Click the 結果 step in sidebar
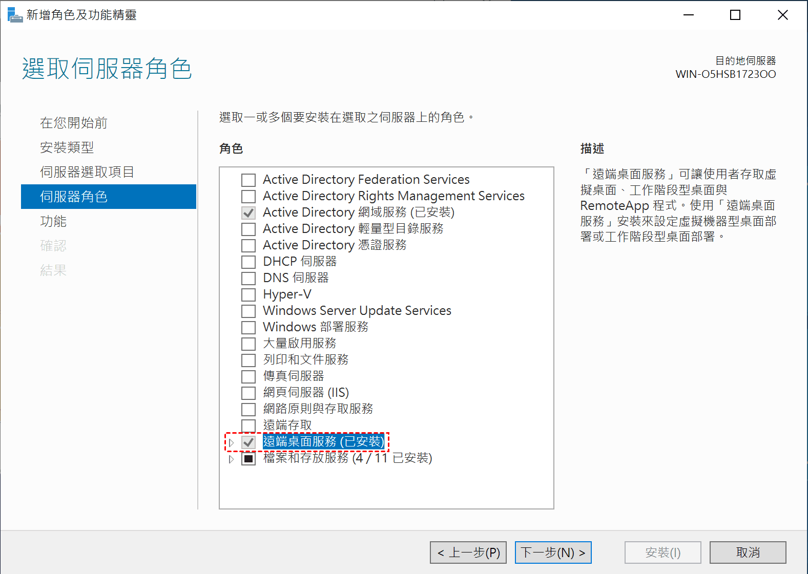Viewport: 808px width, 574px height. tap(53, 270)
